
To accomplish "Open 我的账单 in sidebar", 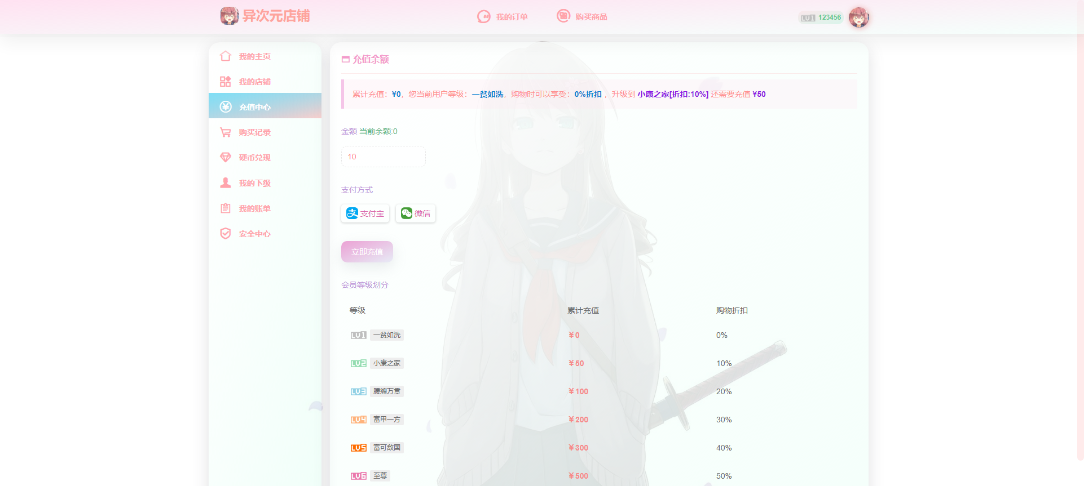I will tap(265, 208).
